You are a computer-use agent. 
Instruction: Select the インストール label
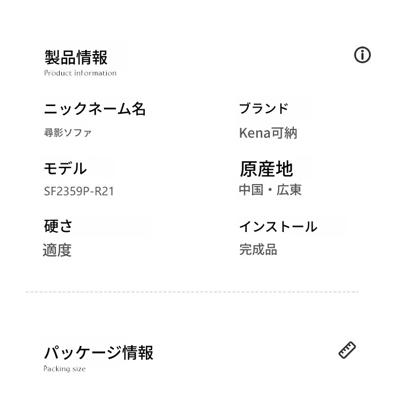click(278, 227)
